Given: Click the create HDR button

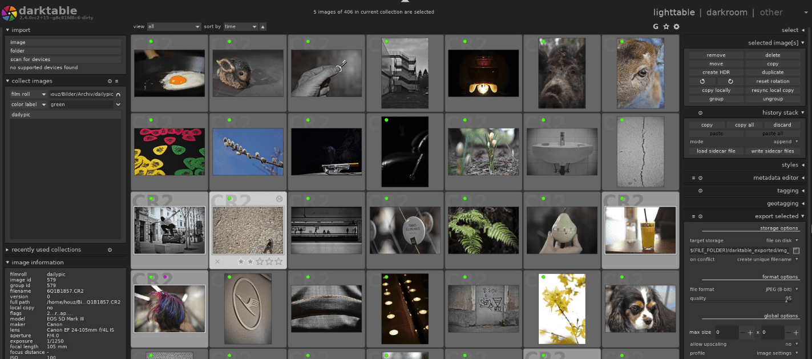Looking at the screenshot, I should point(716,72).
